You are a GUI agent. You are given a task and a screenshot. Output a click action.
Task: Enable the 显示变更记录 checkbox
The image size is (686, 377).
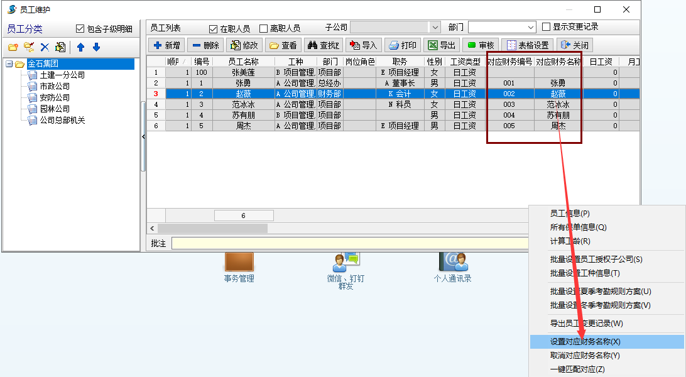(x=545, y=26)
